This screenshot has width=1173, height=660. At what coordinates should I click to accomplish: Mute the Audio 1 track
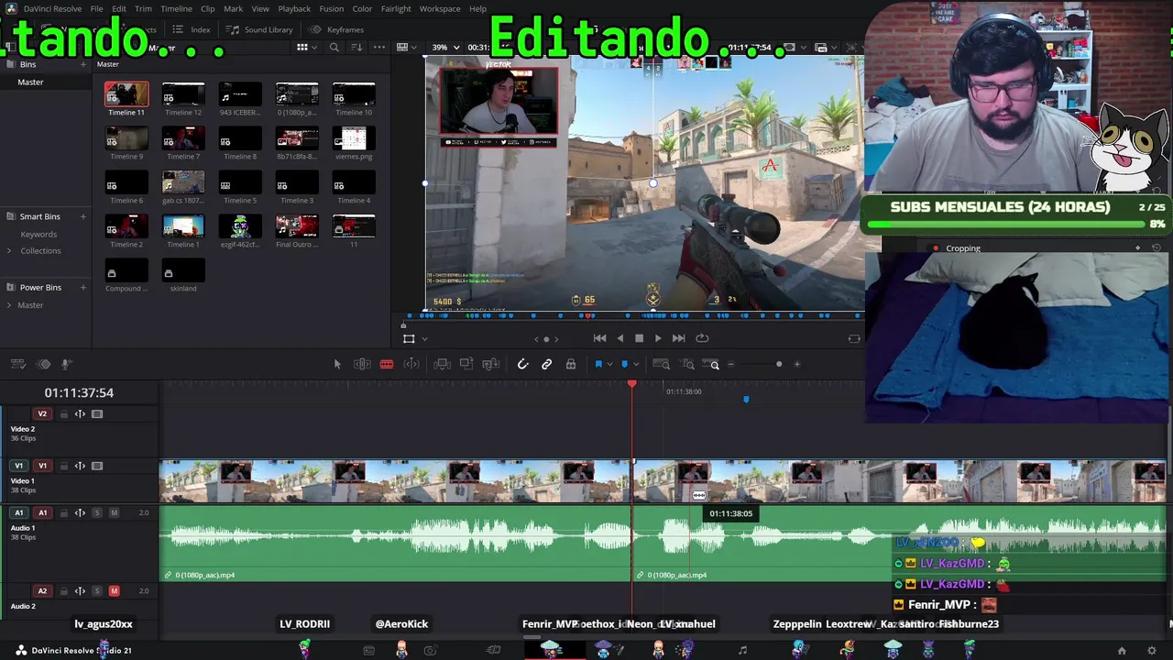(115, 513)
